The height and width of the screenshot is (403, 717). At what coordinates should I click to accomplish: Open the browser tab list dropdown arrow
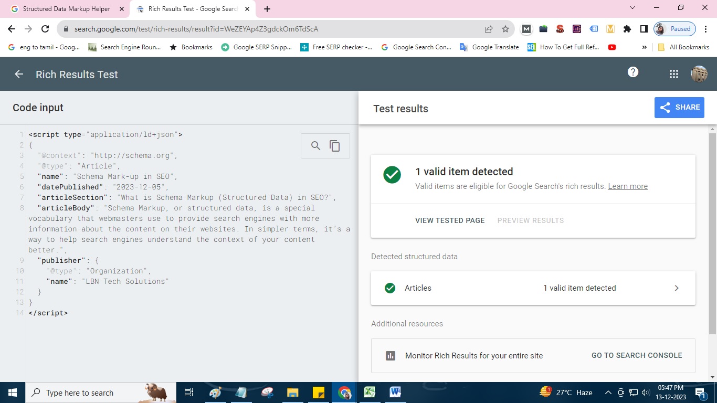click(632, 8)
